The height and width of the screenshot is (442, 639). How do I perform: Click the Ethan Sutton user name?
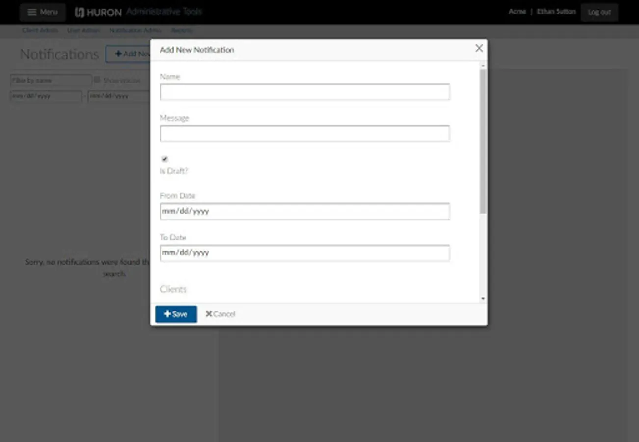pos(556,12)
